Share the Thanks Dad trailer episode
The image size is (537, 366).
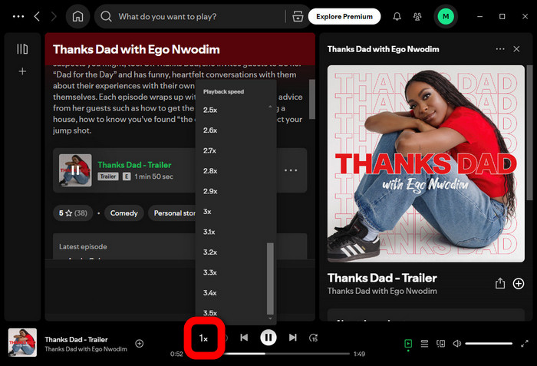coord(500,283)
